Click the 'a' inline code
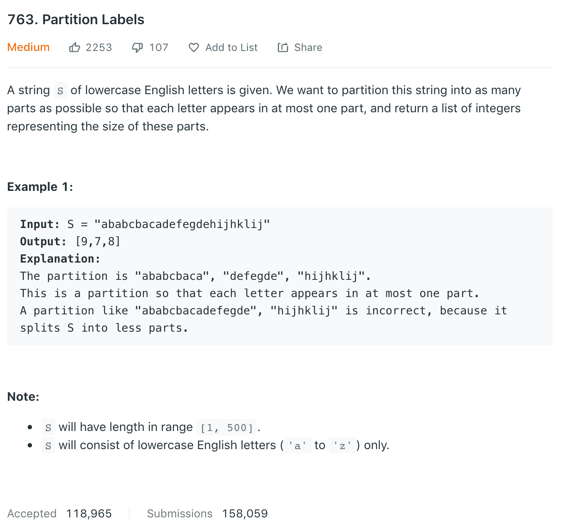 [297, 446]
